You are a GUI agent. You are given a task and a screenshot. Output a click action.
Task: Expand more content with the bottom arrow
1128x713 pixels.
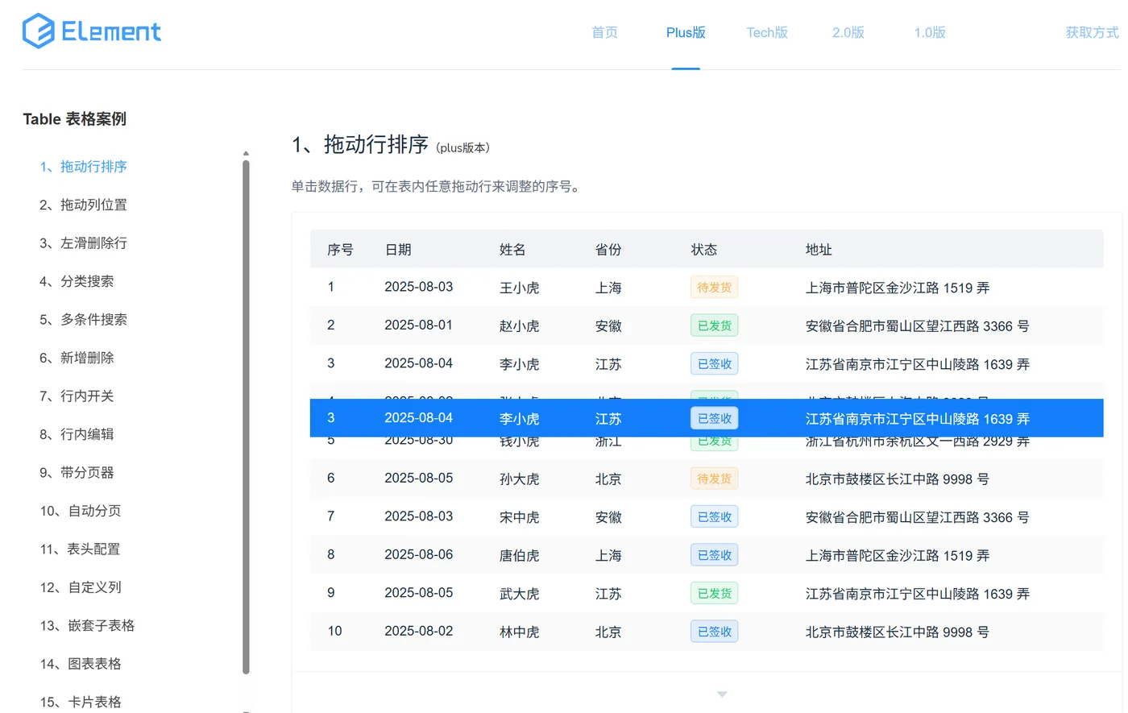coord(721,693)
